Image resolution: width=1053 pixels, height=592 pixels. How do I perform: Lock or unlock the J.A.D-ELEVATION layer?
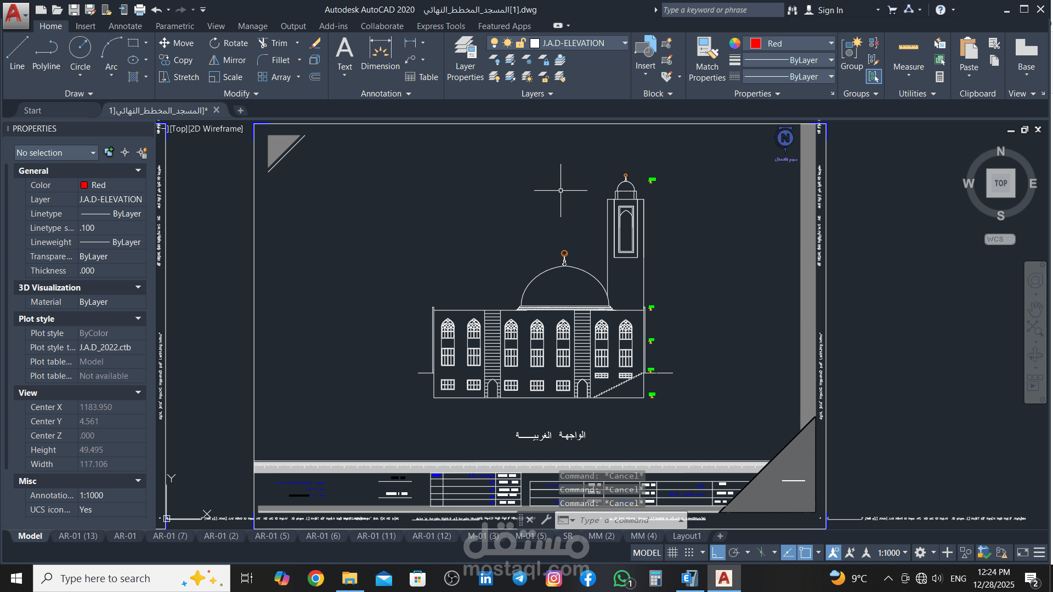pos(520,43)
